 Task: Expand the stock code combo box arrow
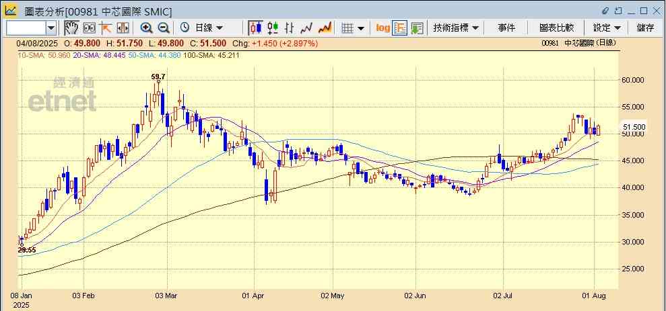(51, 28)
